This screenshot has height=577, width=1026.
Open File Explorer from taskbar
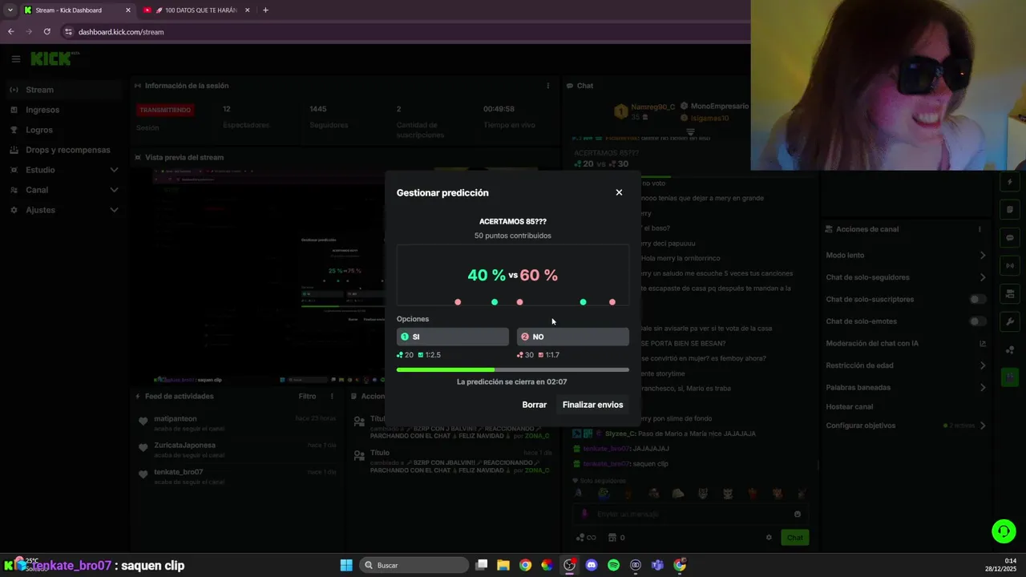click(x=503, y=565)
